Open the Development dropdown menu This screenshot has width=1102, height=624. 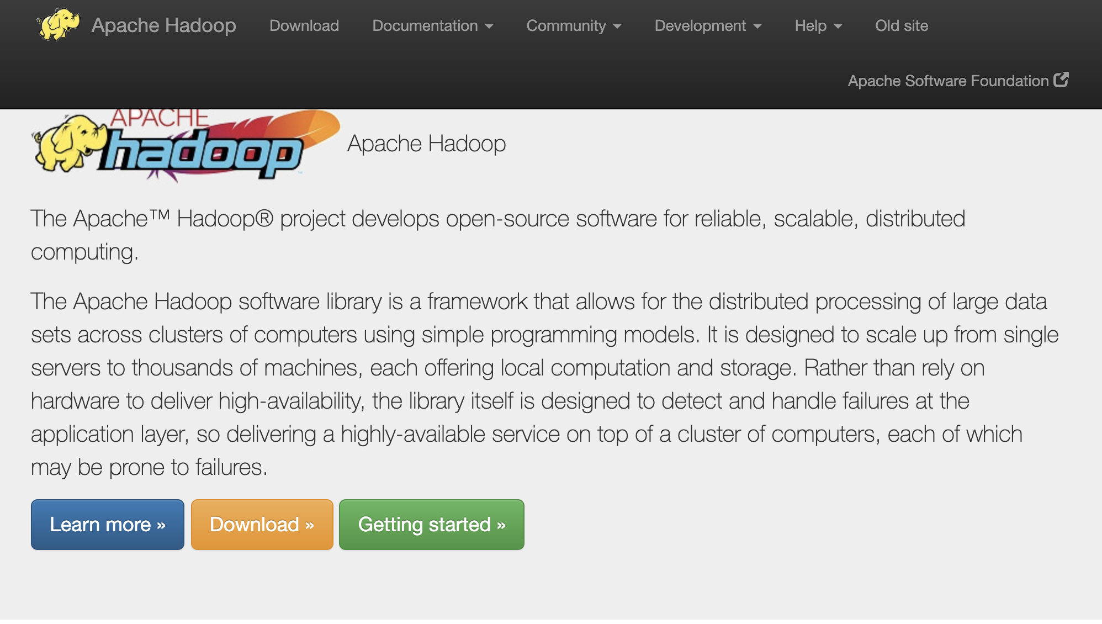(x=708, y=25)
